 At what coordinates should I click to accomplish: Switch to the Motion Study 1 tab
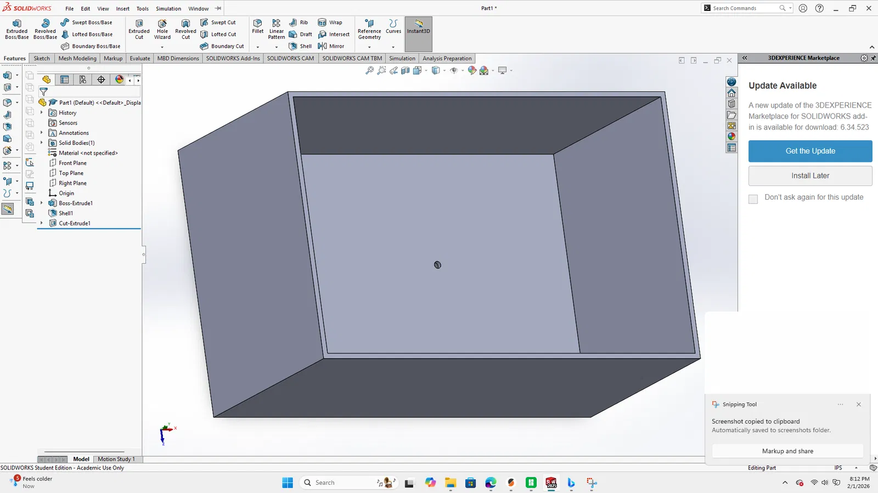[x=116, y=459]
